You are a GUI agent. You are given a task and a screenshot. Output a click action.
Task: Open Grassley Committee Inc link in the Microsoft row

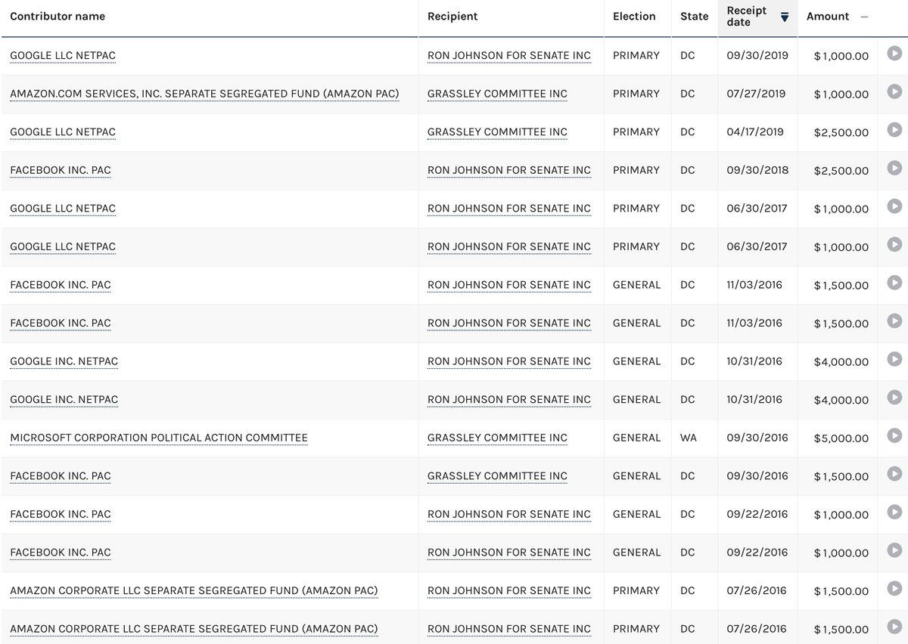pyautogui.click(x=497, y=438)
